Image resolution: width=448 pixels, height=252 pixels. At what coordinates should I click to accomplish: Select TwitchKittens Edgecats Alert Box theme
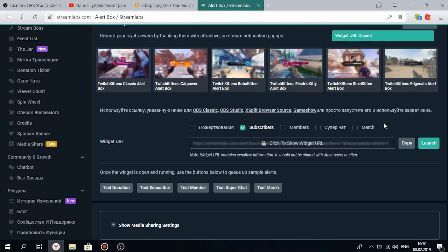(x=411, y=70)
